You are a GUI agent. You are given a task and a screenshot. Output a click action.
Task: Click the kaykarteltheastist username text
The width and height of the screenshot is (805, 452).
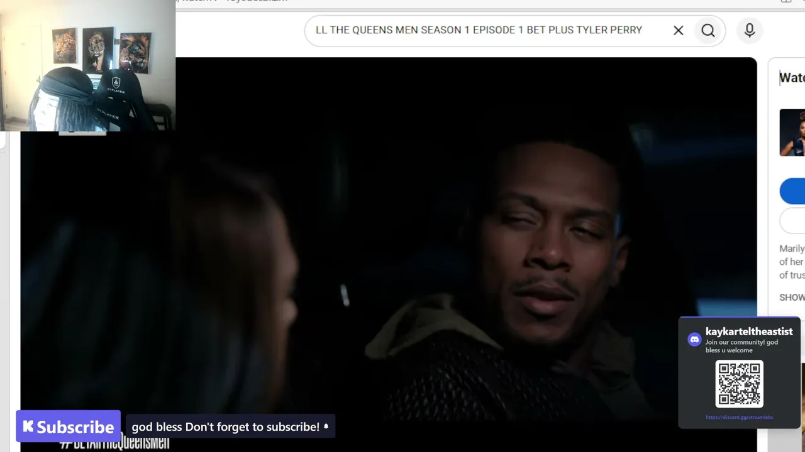point(749,331)
